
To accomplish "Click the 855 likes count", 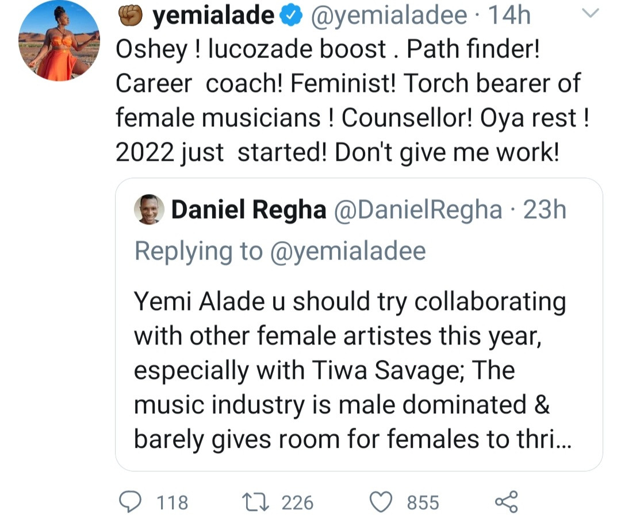I will click(423, 503).
